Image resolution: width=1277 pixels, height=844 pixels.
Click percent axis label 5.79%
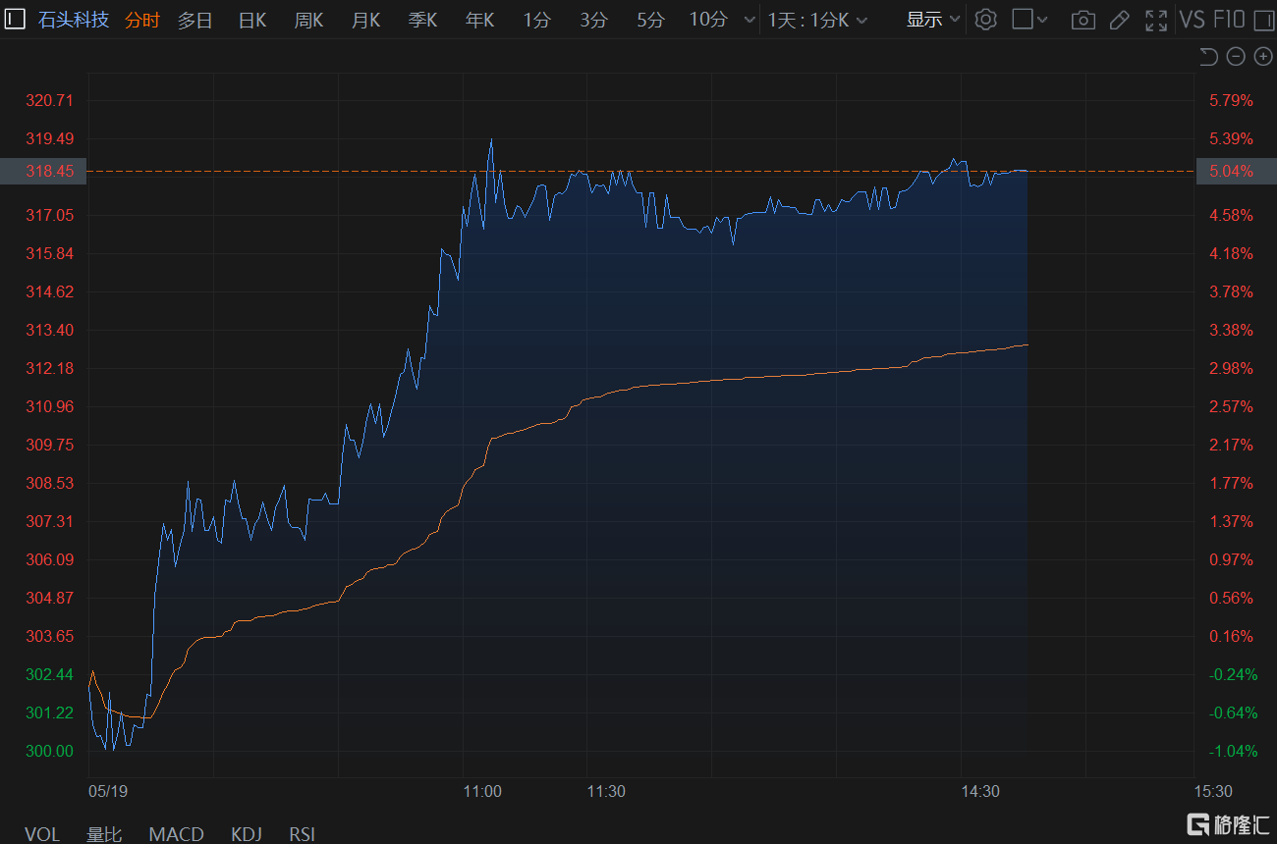1231,100
